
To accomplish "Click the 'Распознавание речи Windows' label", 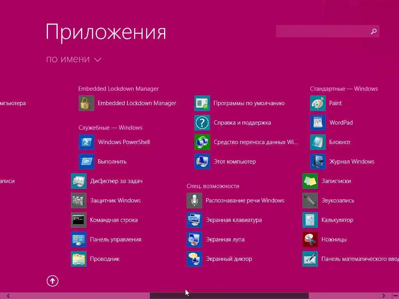I will [245, 201].
